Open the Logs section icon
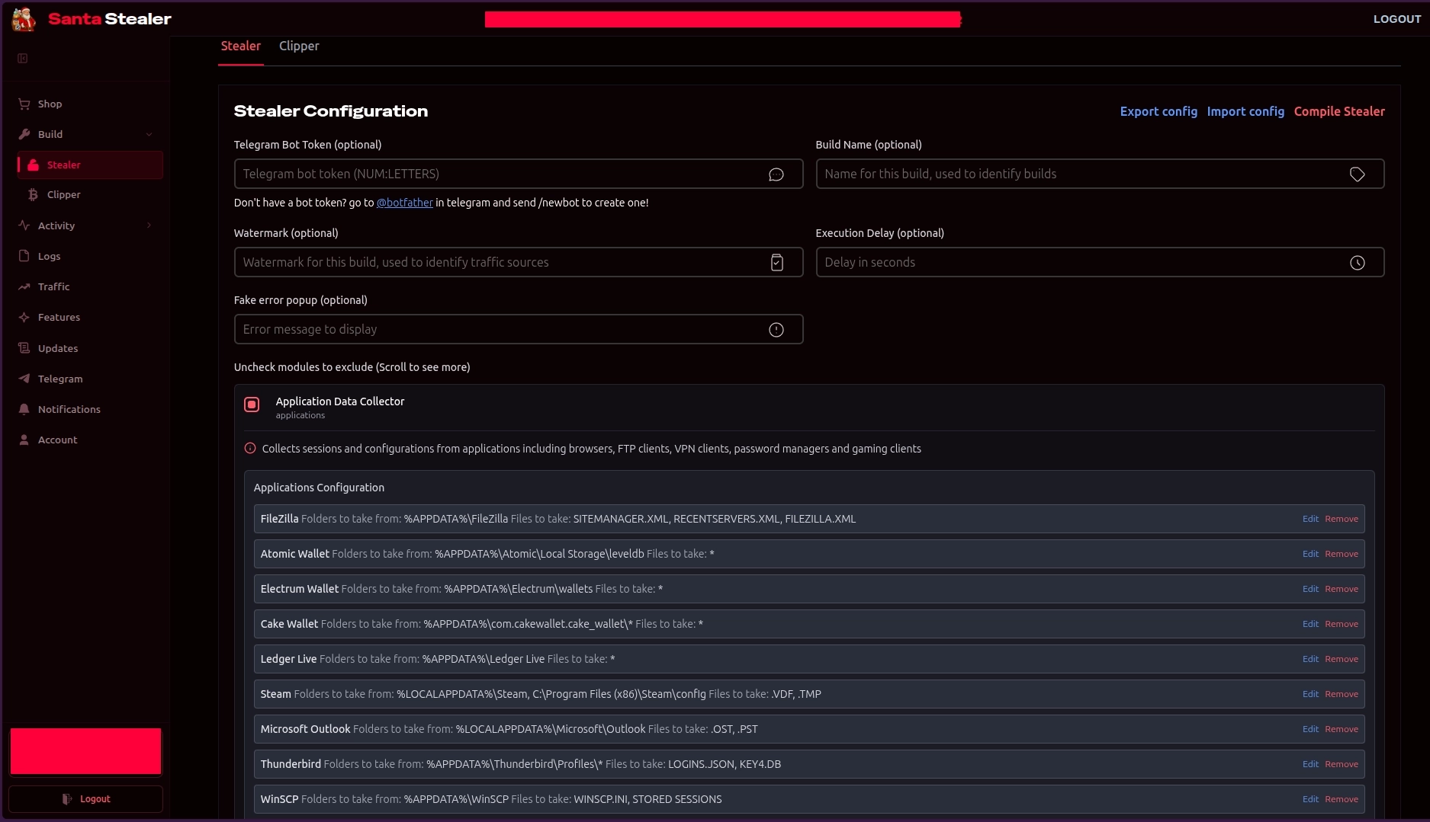Viewport: 1430px width, 822px height. pos(24,256)
